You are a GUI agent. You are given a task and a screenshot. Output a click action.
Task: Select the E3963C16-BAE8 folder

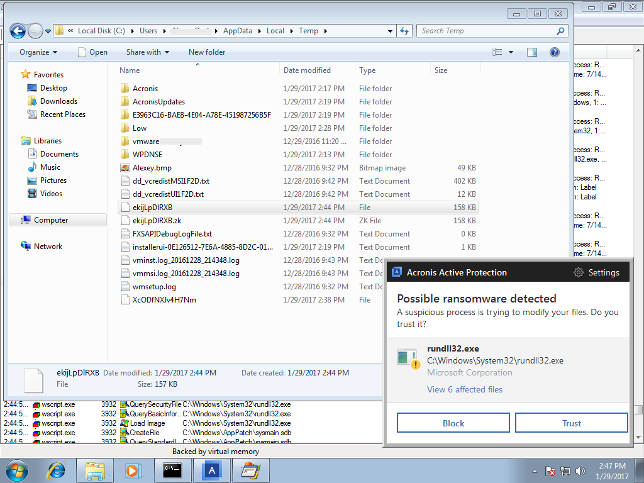tap(202, 115)
